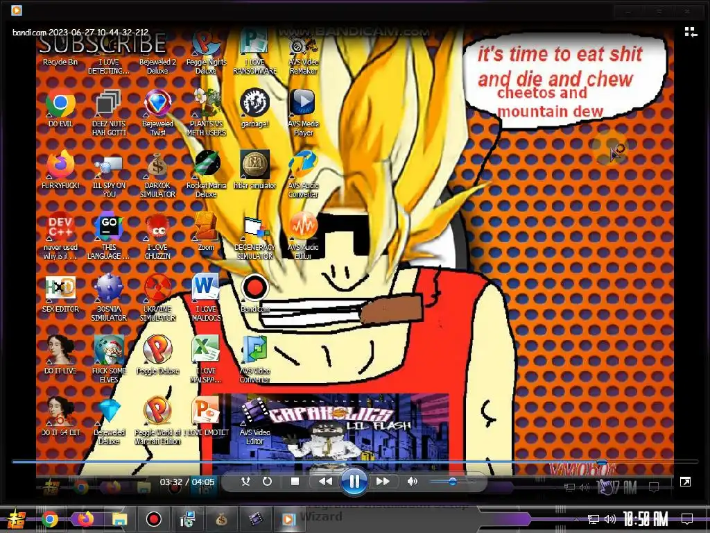
Task: Click the Bejeweled Twist icon in the video
Action: click(x=157, y=112)
